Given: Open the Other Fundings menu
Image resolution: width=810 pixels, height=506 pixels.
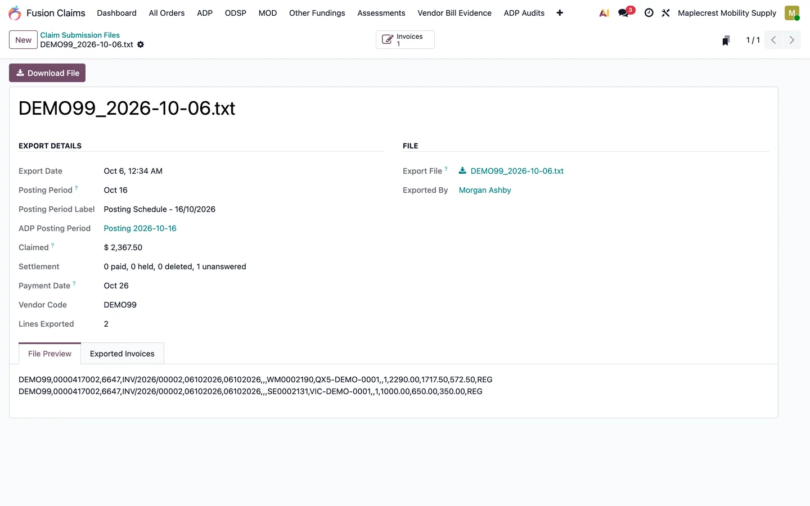Looking at the screenshot, I should pyautogui.click(x=317, y=13).
